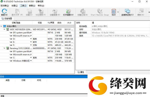Click the Create Region toolbar icon
This screenshot has width=150, height=97.
coord(82,12)
